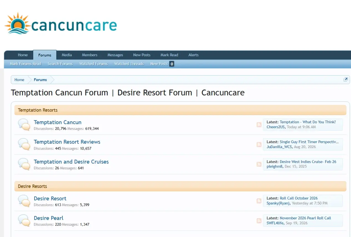Open user JuDanilla_WCS profile
351x237 pixels.
(279, 147)
